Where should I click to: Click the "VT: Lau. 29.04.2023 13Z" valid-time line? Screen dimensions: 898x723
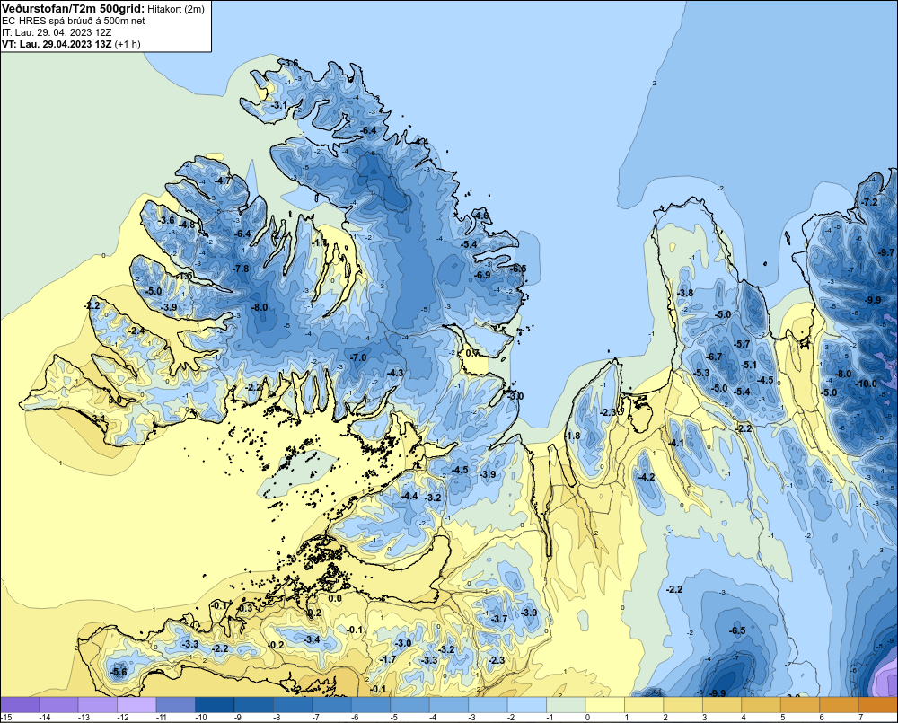56,44
